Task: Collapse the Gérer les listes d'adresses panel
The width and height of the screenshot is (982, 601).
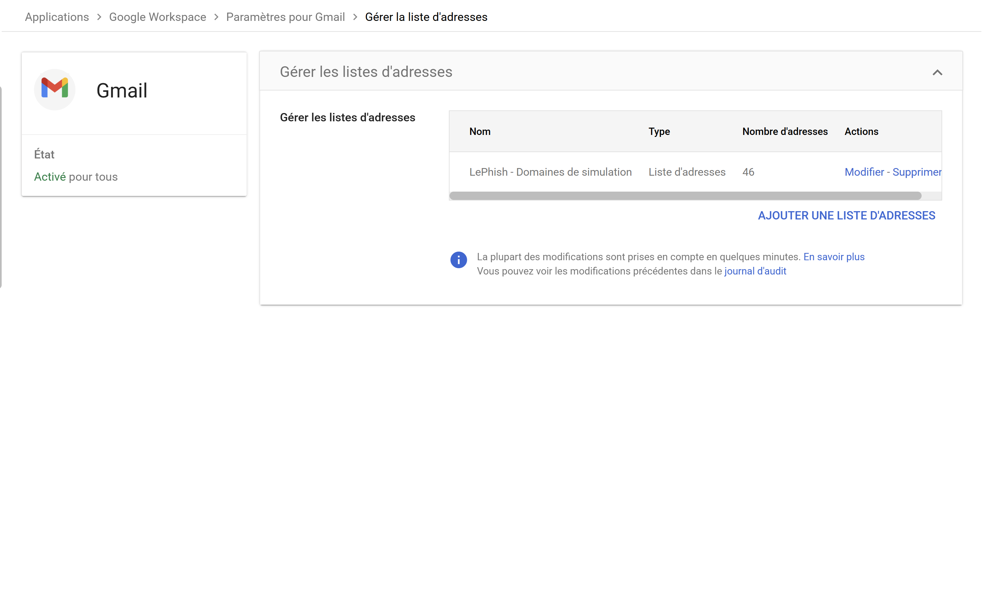Action: [937, 72]
